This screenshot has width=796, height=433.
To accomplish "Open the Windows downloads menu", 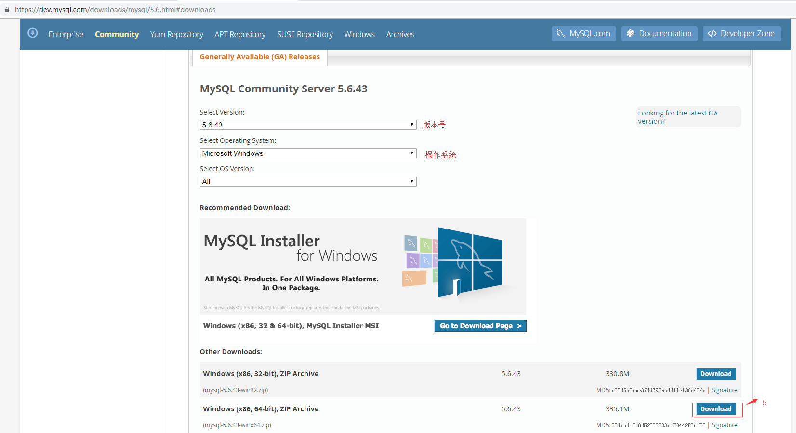I will pyautogui.click(x=359, y=34).
